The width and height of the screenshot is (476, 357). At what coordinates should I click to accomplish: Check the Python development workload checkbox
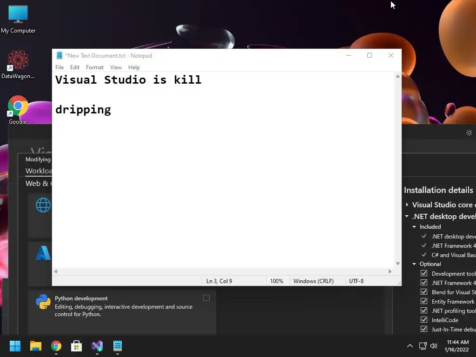pos(206,298)
